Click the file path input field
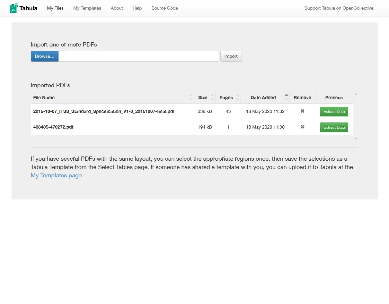Viewport: 389px width, 304px height. pyautogui.click(x=138, y=56)
